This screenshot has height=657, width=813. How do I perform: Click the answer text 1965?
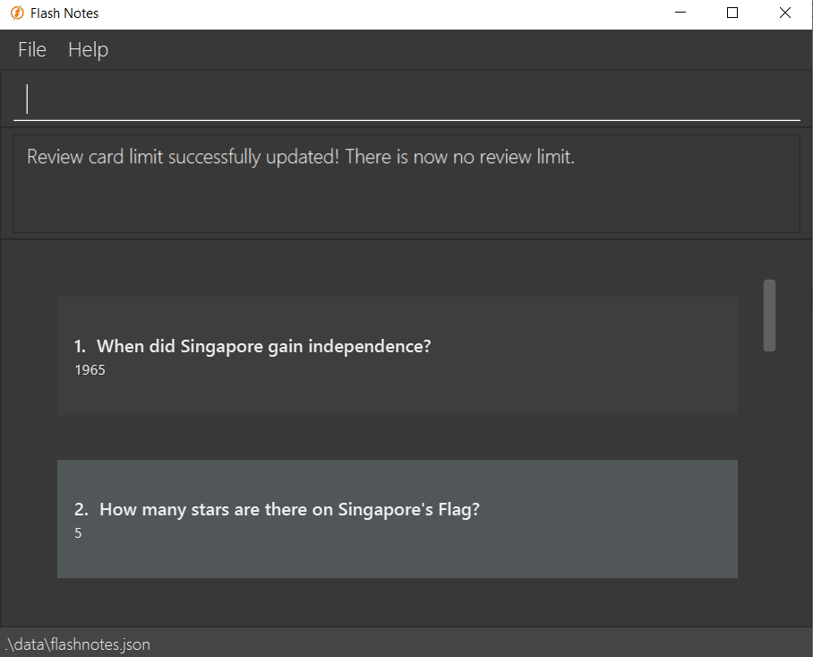click(90, 370)
